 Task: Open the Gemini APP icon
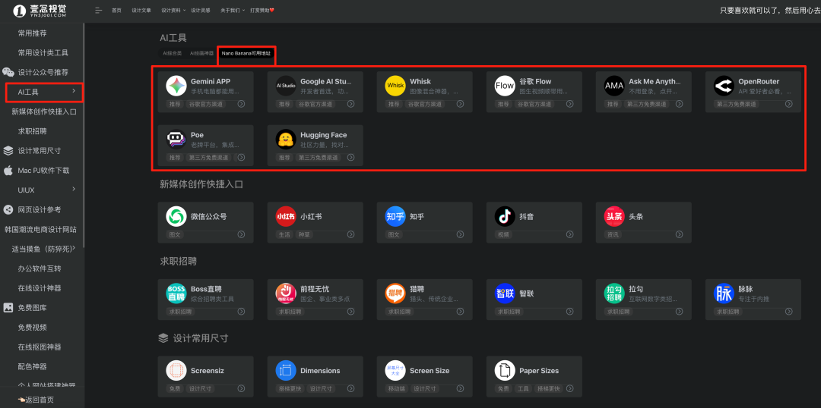[x=176, y=86]
